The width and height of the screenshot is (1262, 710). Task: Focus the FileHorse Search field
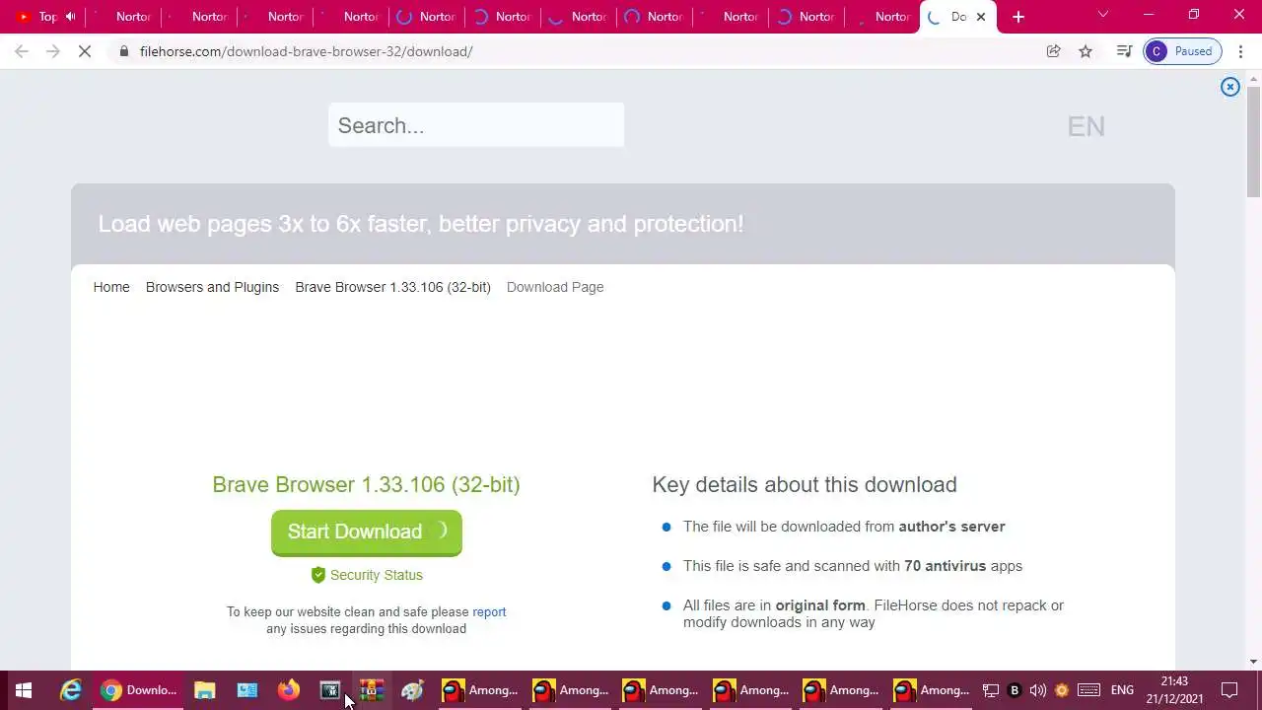[x=476, y=125]
